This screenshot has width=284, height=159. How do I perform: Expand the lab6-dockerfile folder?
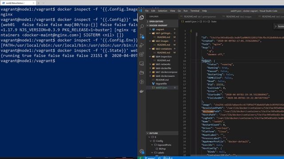click(x=162, y=68)
